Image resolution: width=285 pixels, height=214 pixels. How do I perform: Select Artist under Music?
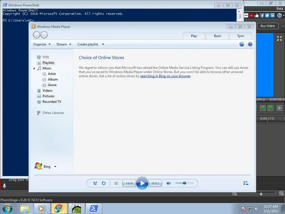[x=49, y=74]
